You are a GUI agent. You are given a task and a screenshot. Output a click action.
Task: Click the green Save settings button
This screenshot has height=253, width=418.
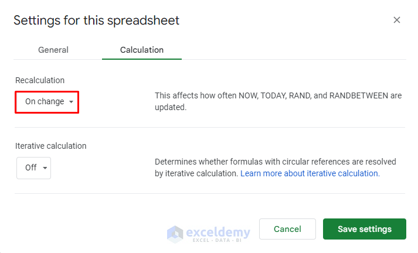[x=365, y=229]
